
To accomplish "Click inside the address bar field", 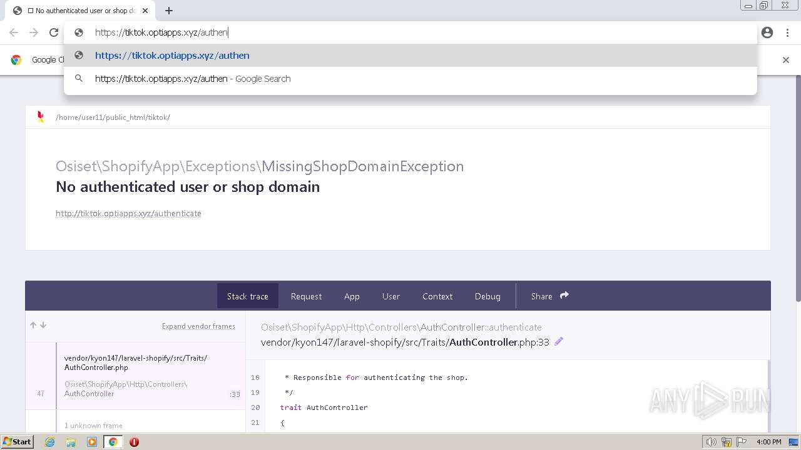I will click(x=411, y=32).
